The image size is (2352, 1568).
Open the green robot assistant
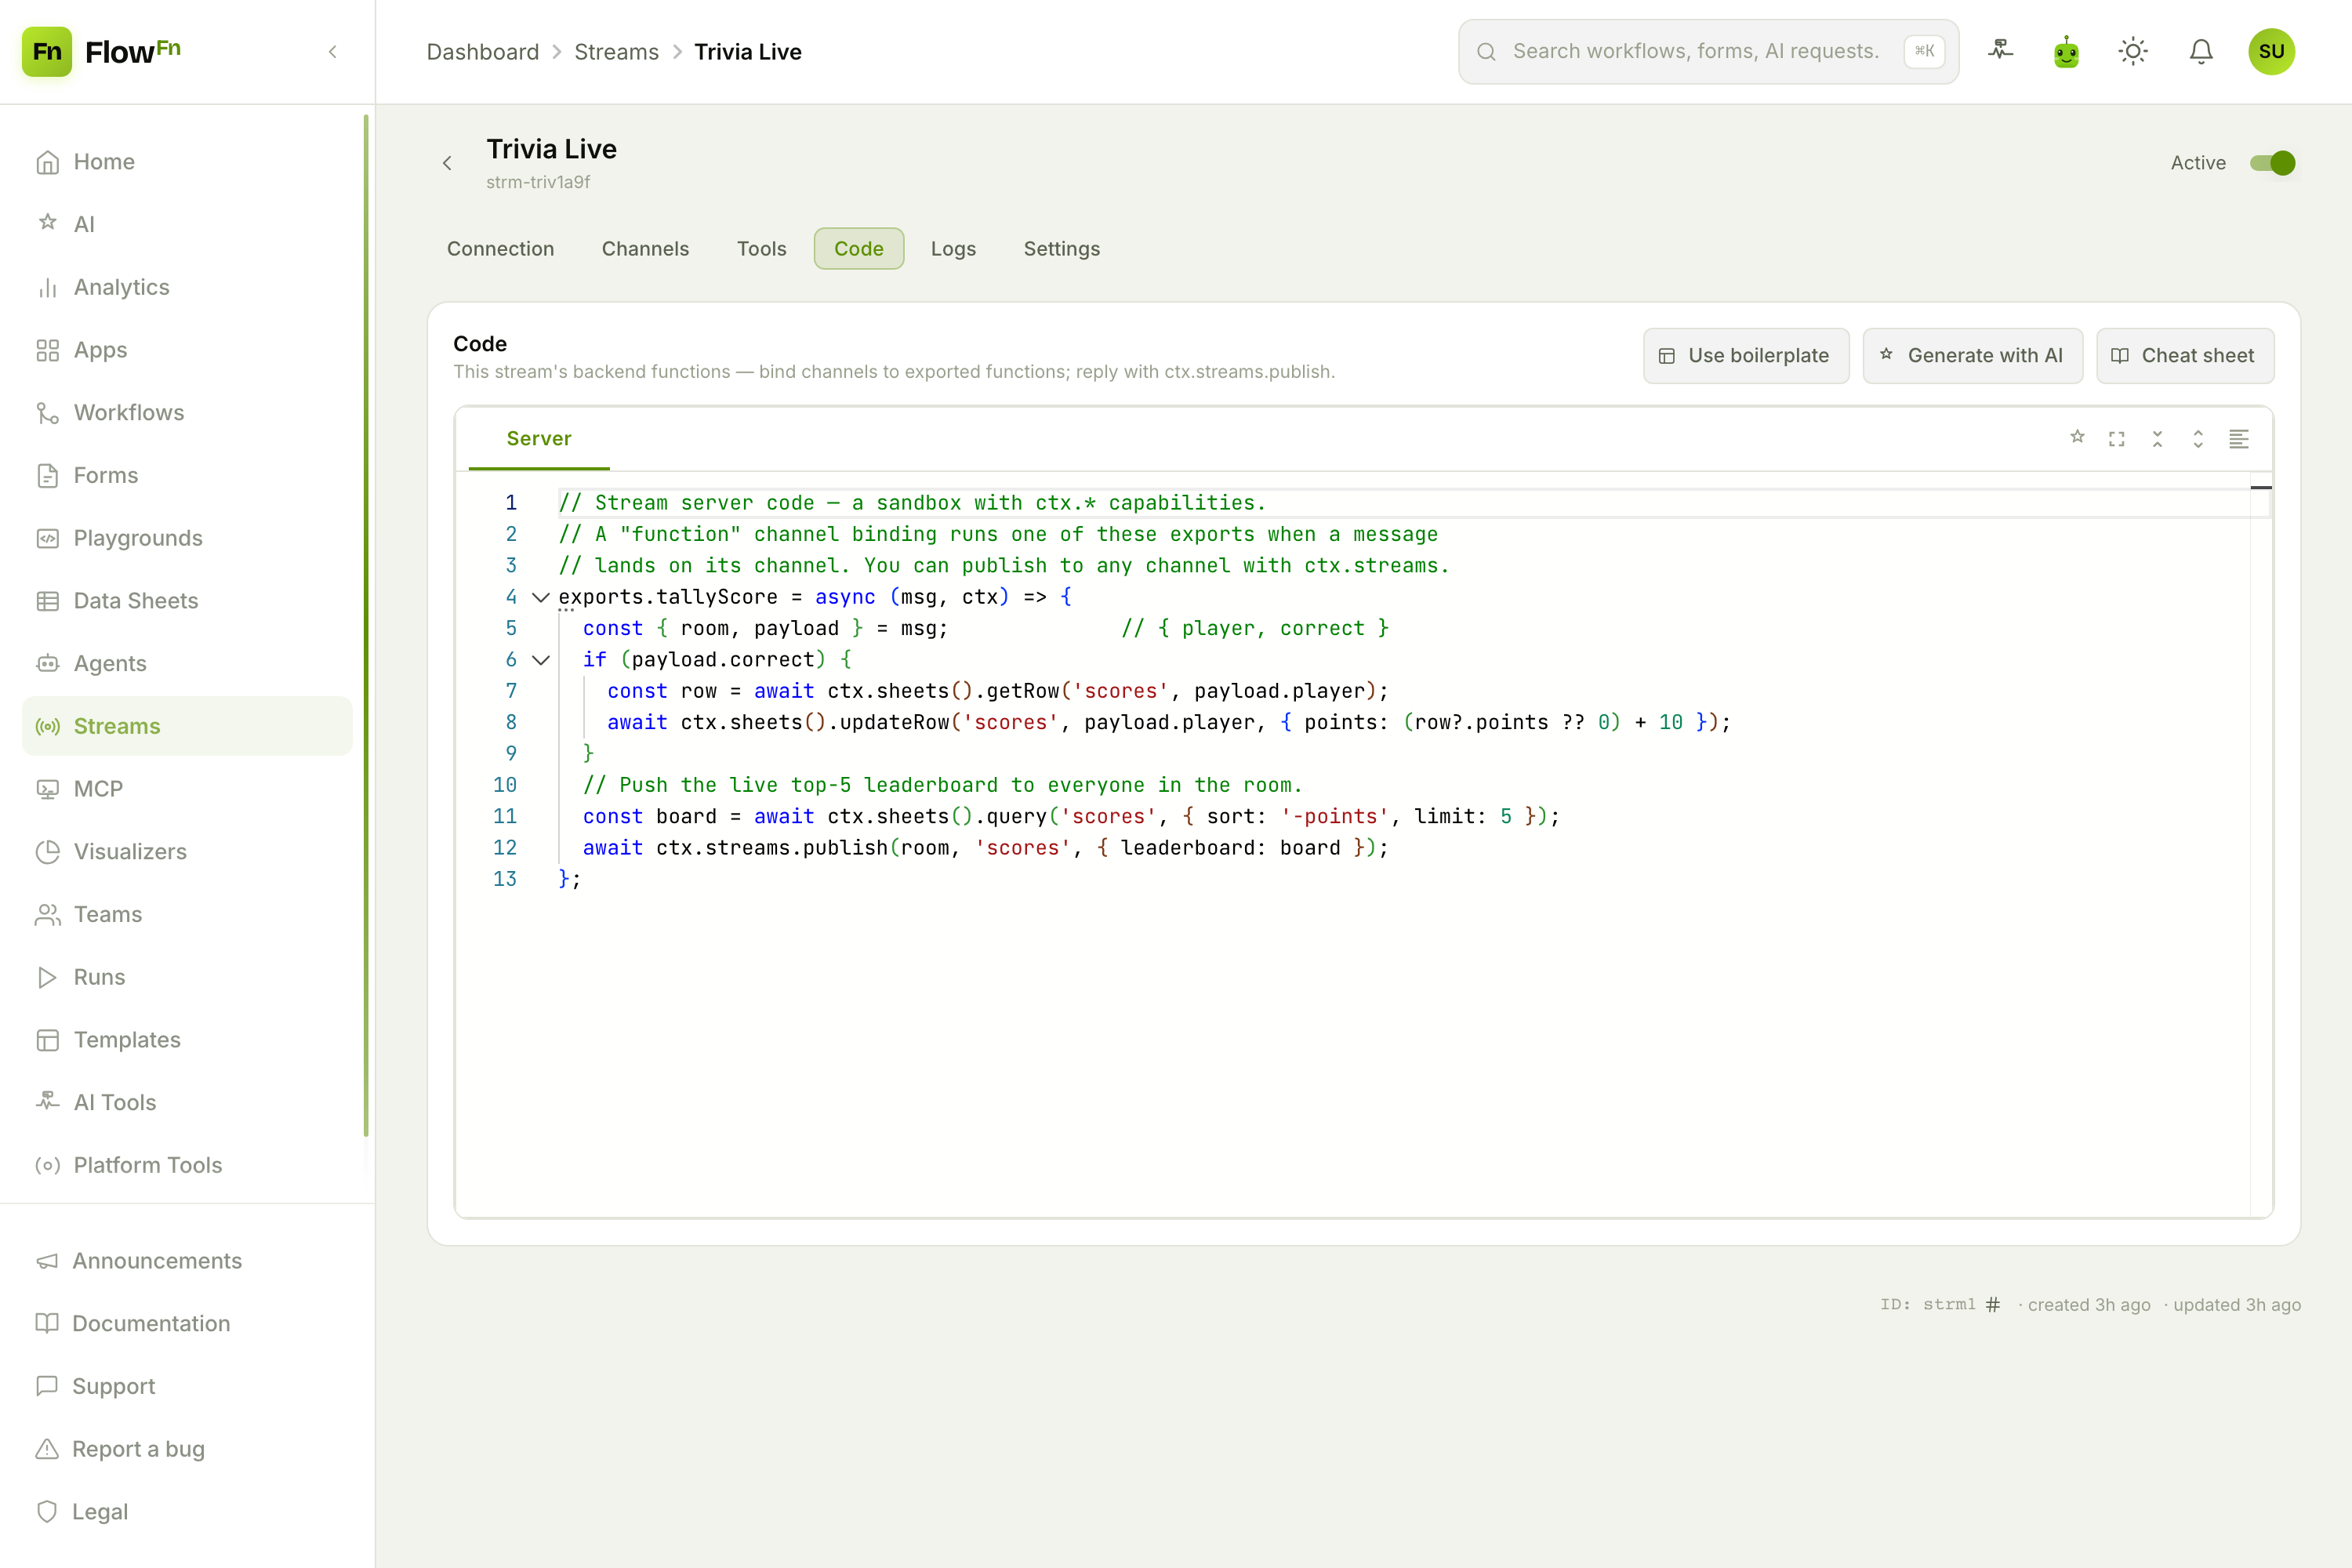coord(2066,51)
